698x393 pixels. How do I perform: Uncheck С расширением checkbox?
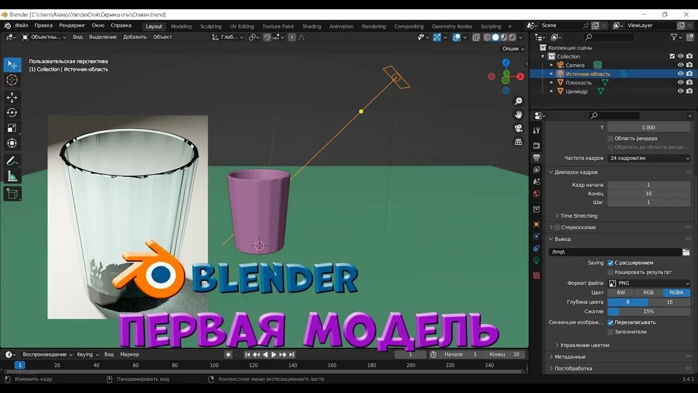[x=610, y=263]
